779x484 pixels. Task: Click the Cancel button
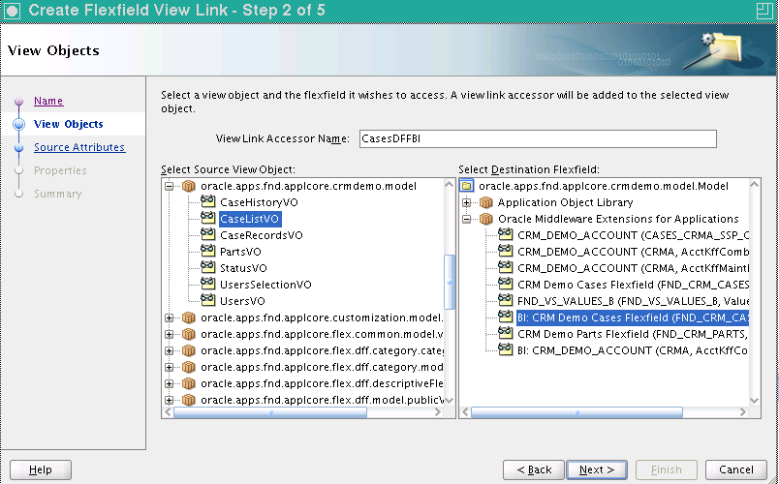(736, 469)
